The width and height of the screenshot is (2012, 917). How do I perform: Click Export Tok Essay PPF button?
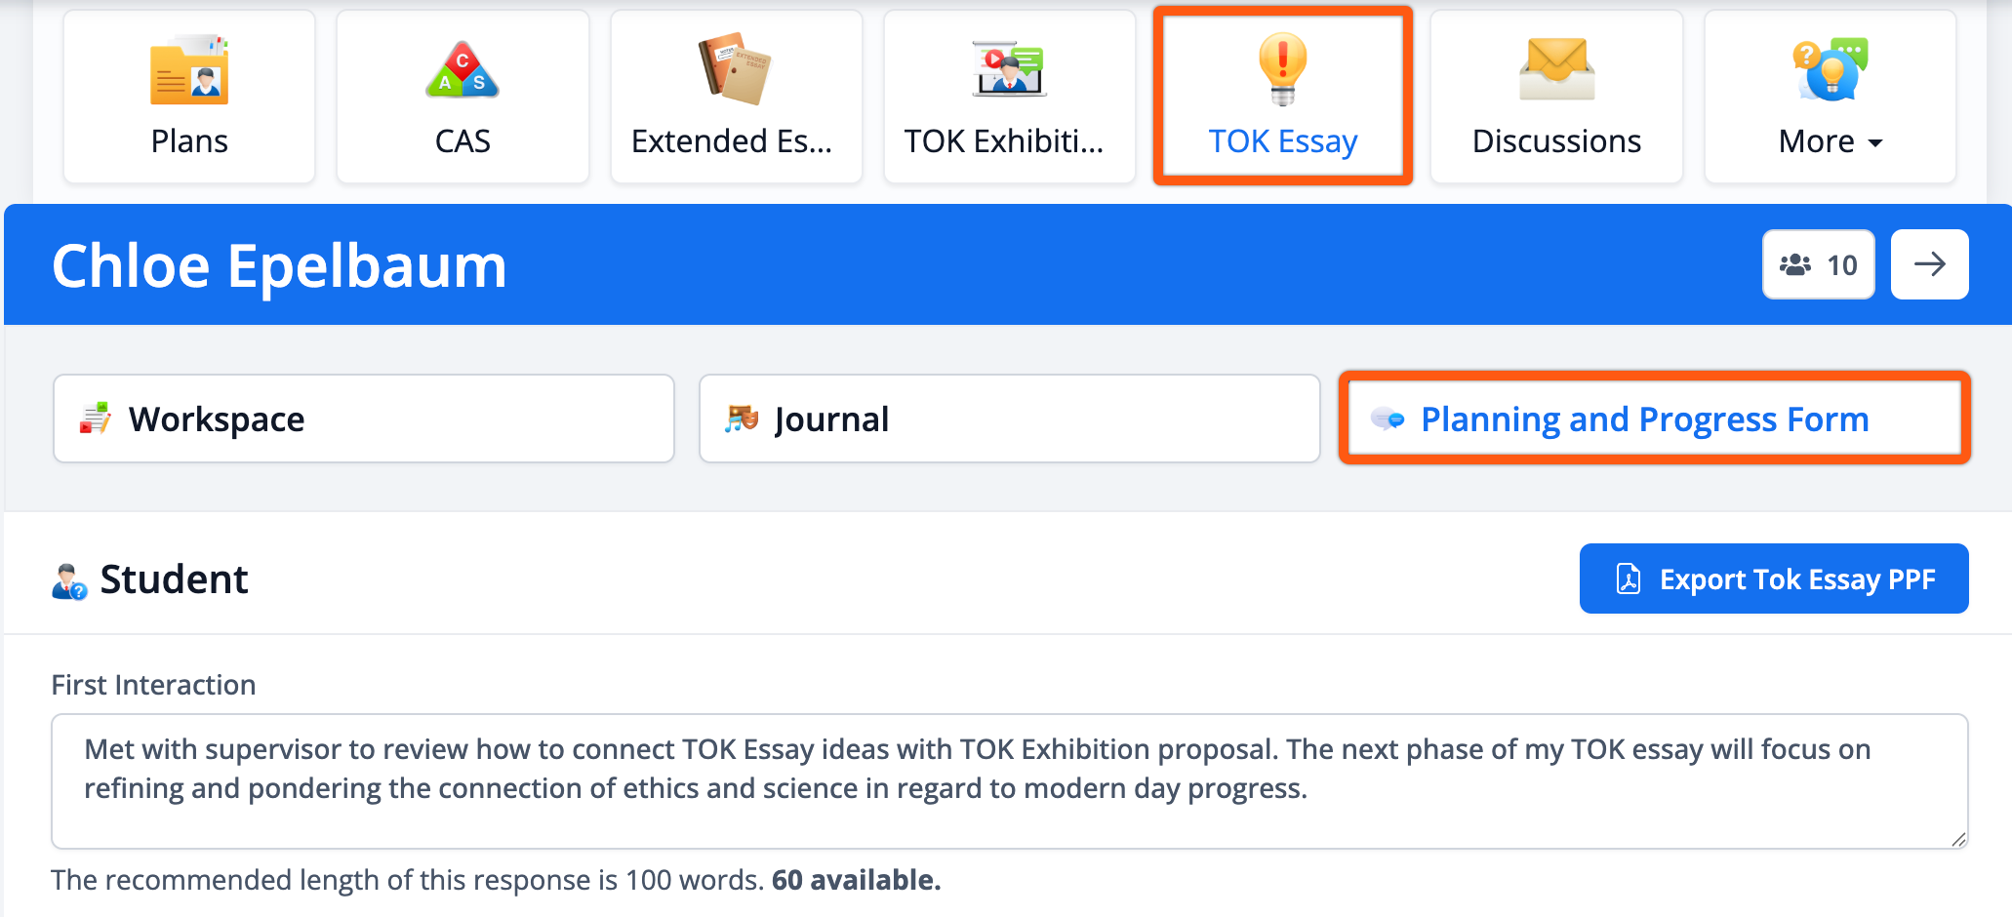[x=1773, y=579]
